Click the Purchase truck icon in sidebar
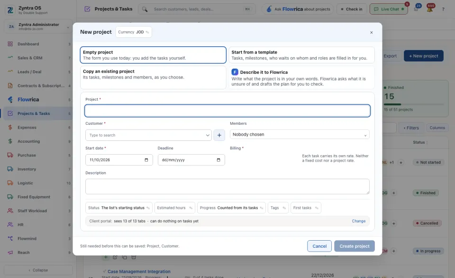 (x=10, y=155)
